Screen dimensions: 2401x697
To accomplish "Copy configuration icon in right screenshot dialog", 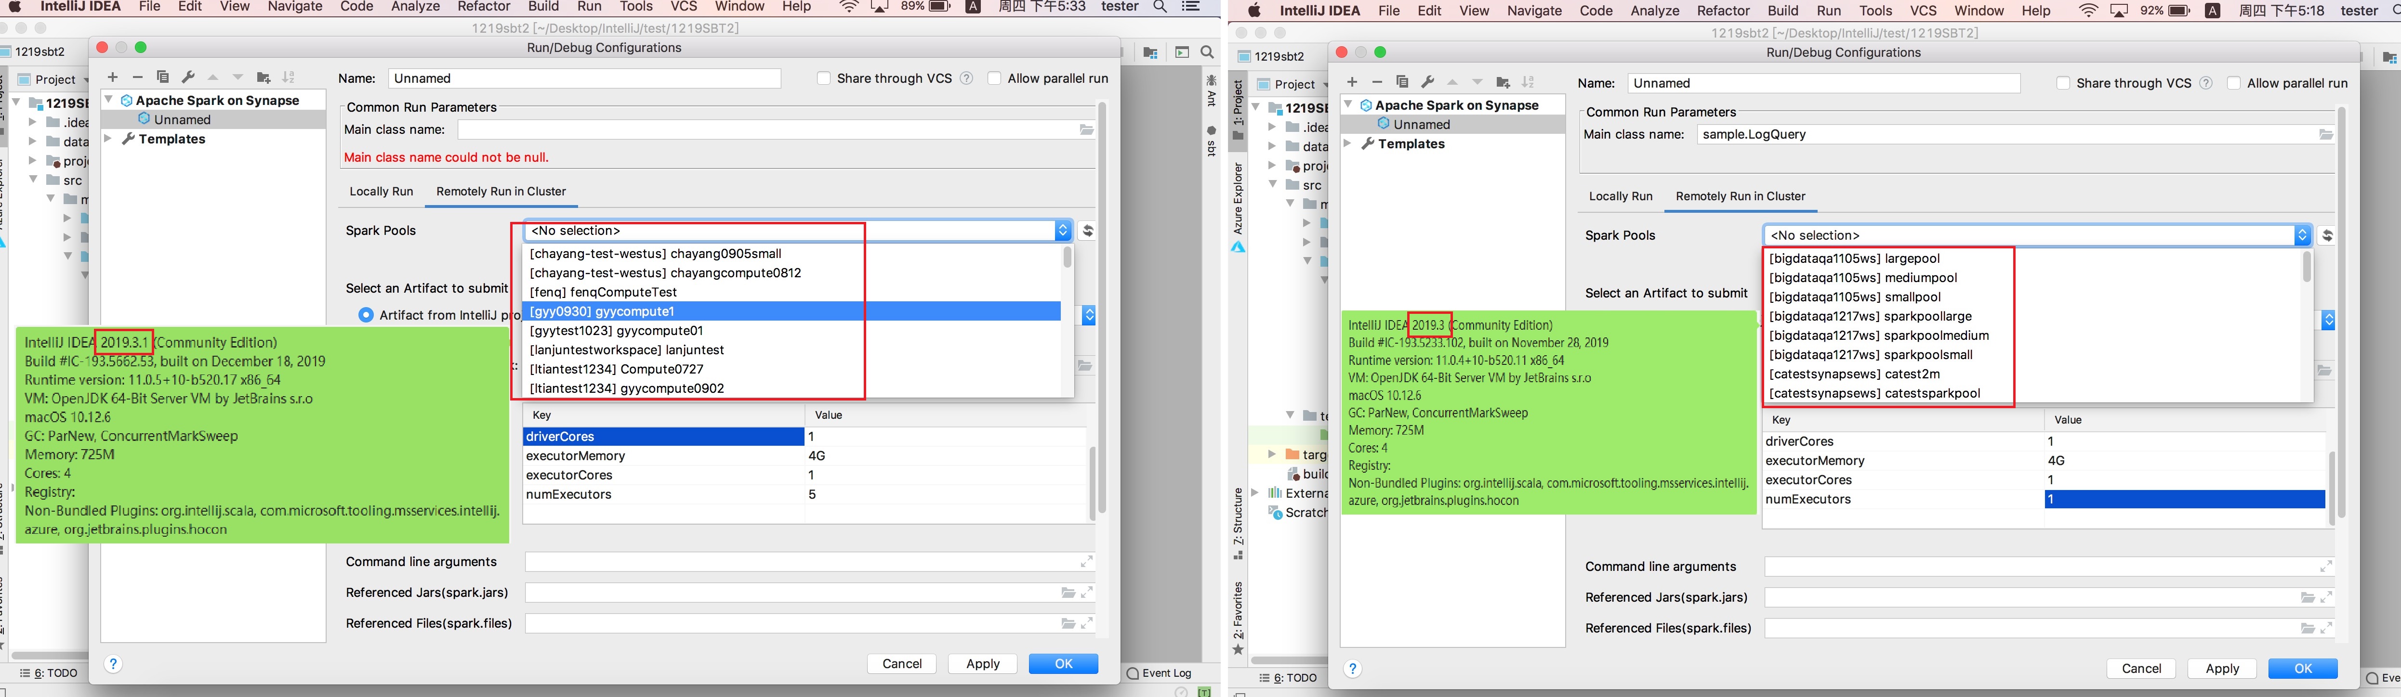I will coord(1403,82).
